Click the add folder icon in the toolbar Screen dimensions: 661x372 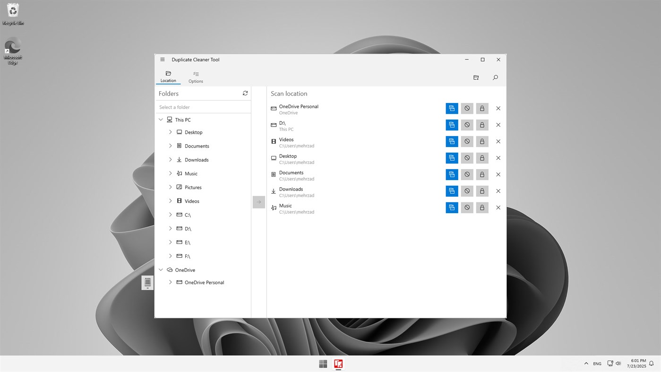click(476, 77)
